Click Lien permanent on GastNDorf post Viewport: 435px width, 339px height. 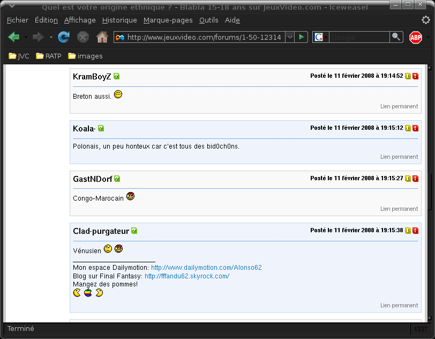[399, 209]
